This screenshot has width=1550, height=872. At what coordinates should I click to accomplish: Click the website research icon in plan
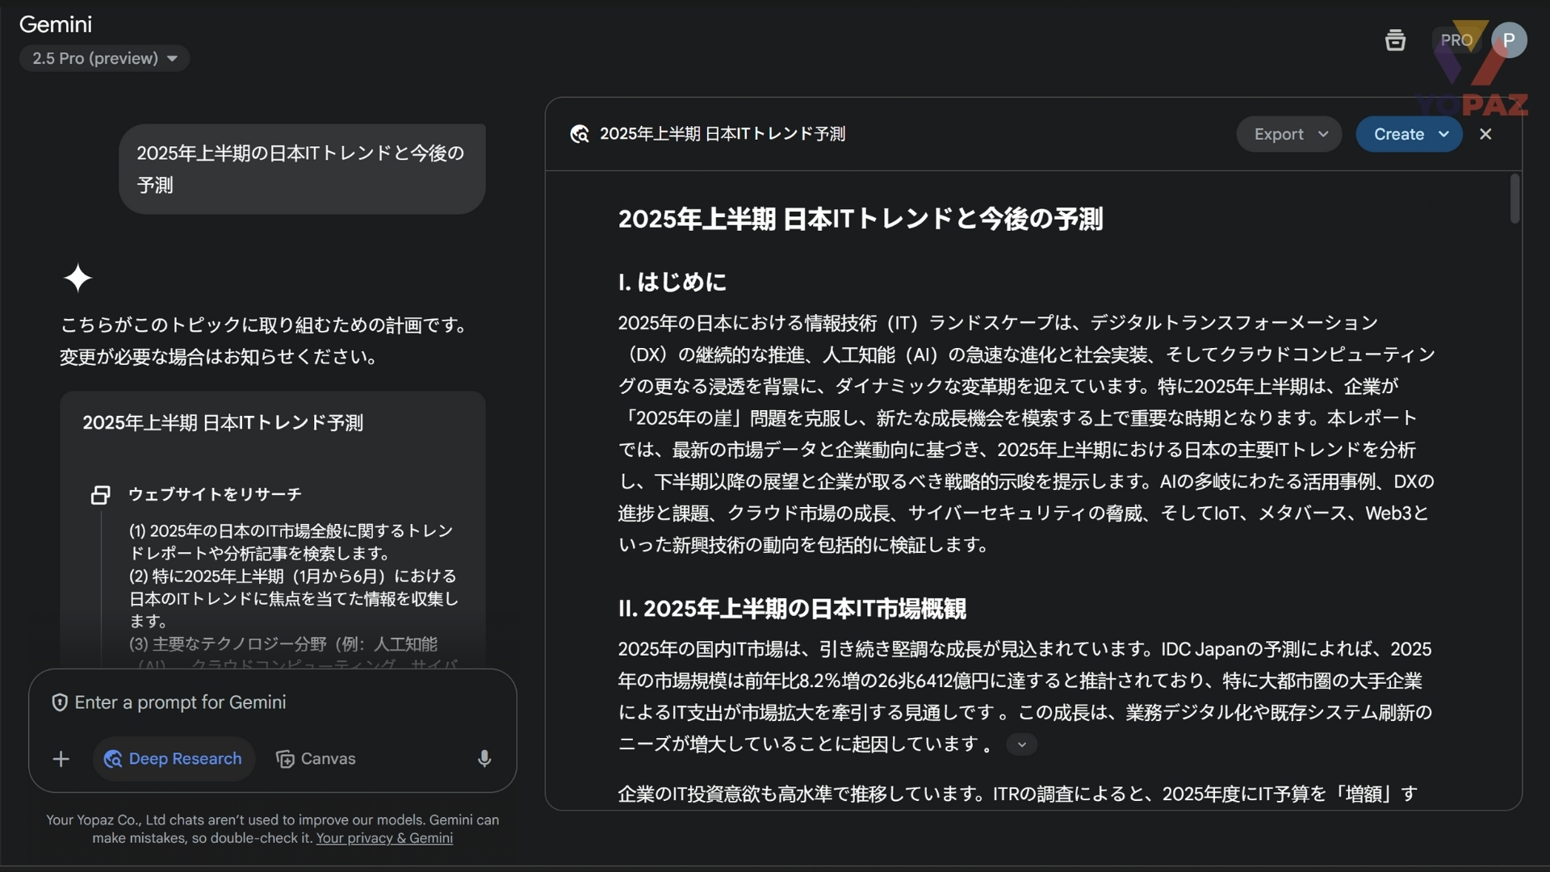100,495
